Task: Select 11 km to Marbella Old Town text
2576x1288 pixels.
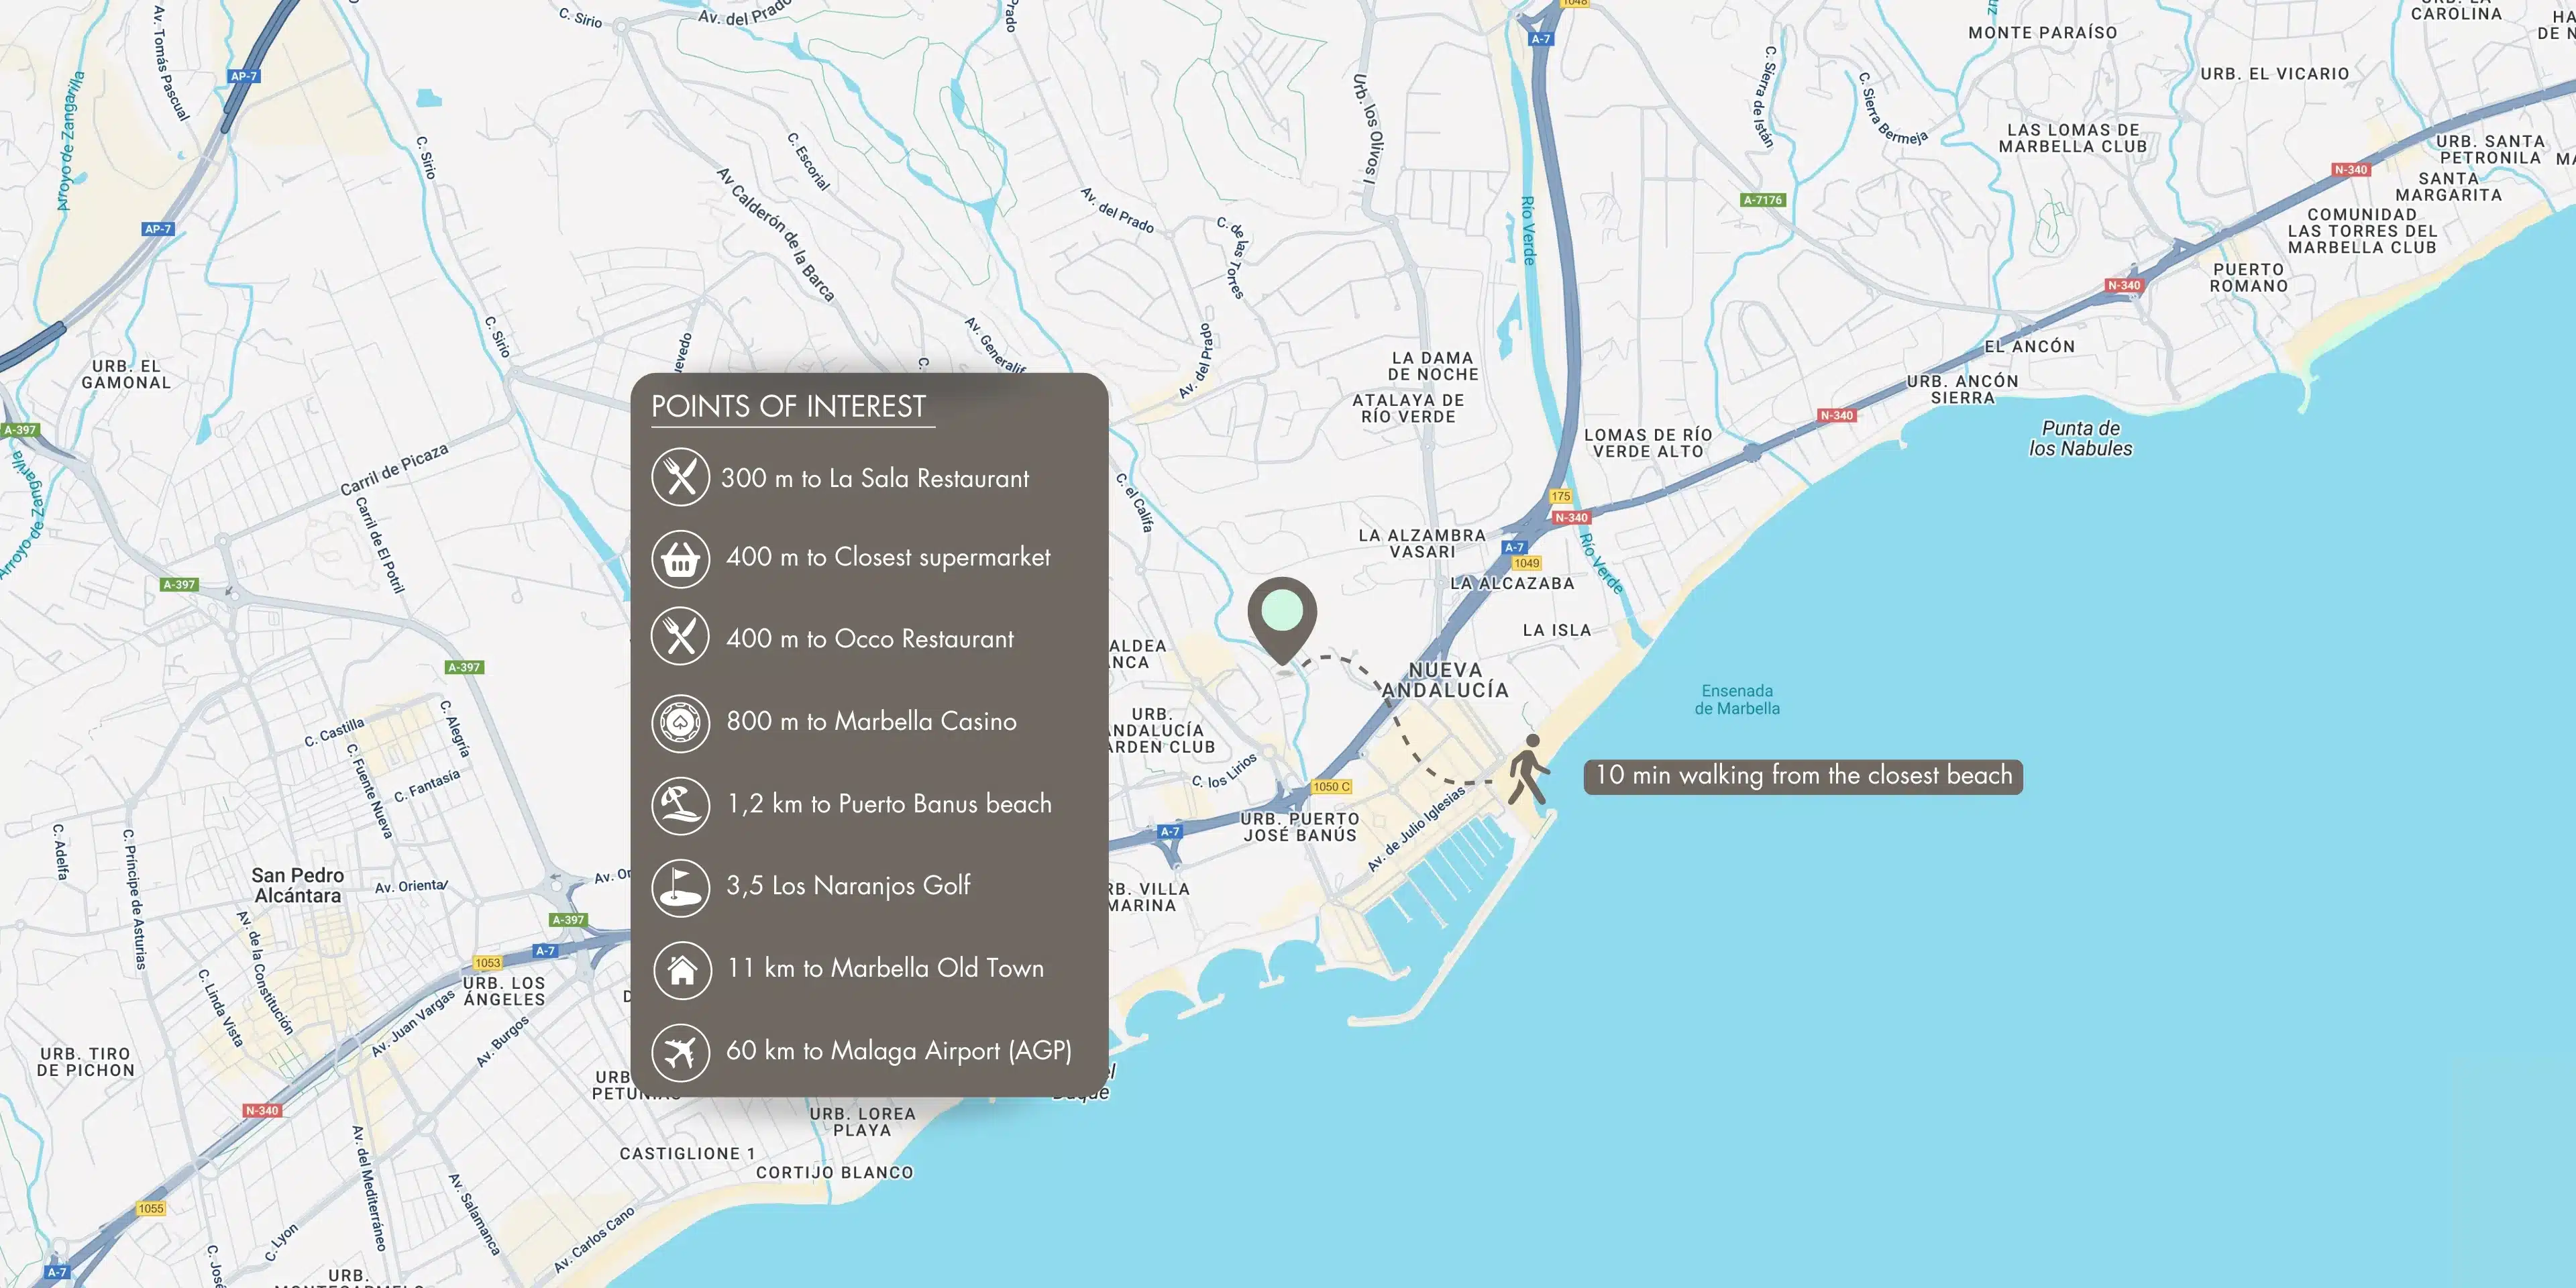Action: click(885, 968)
